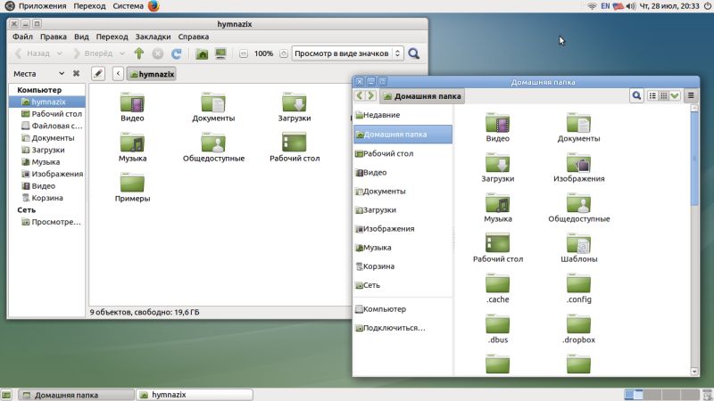The image size is (714, 401).
Task: Open the .dropbox folder
Action: click(578, 329)
